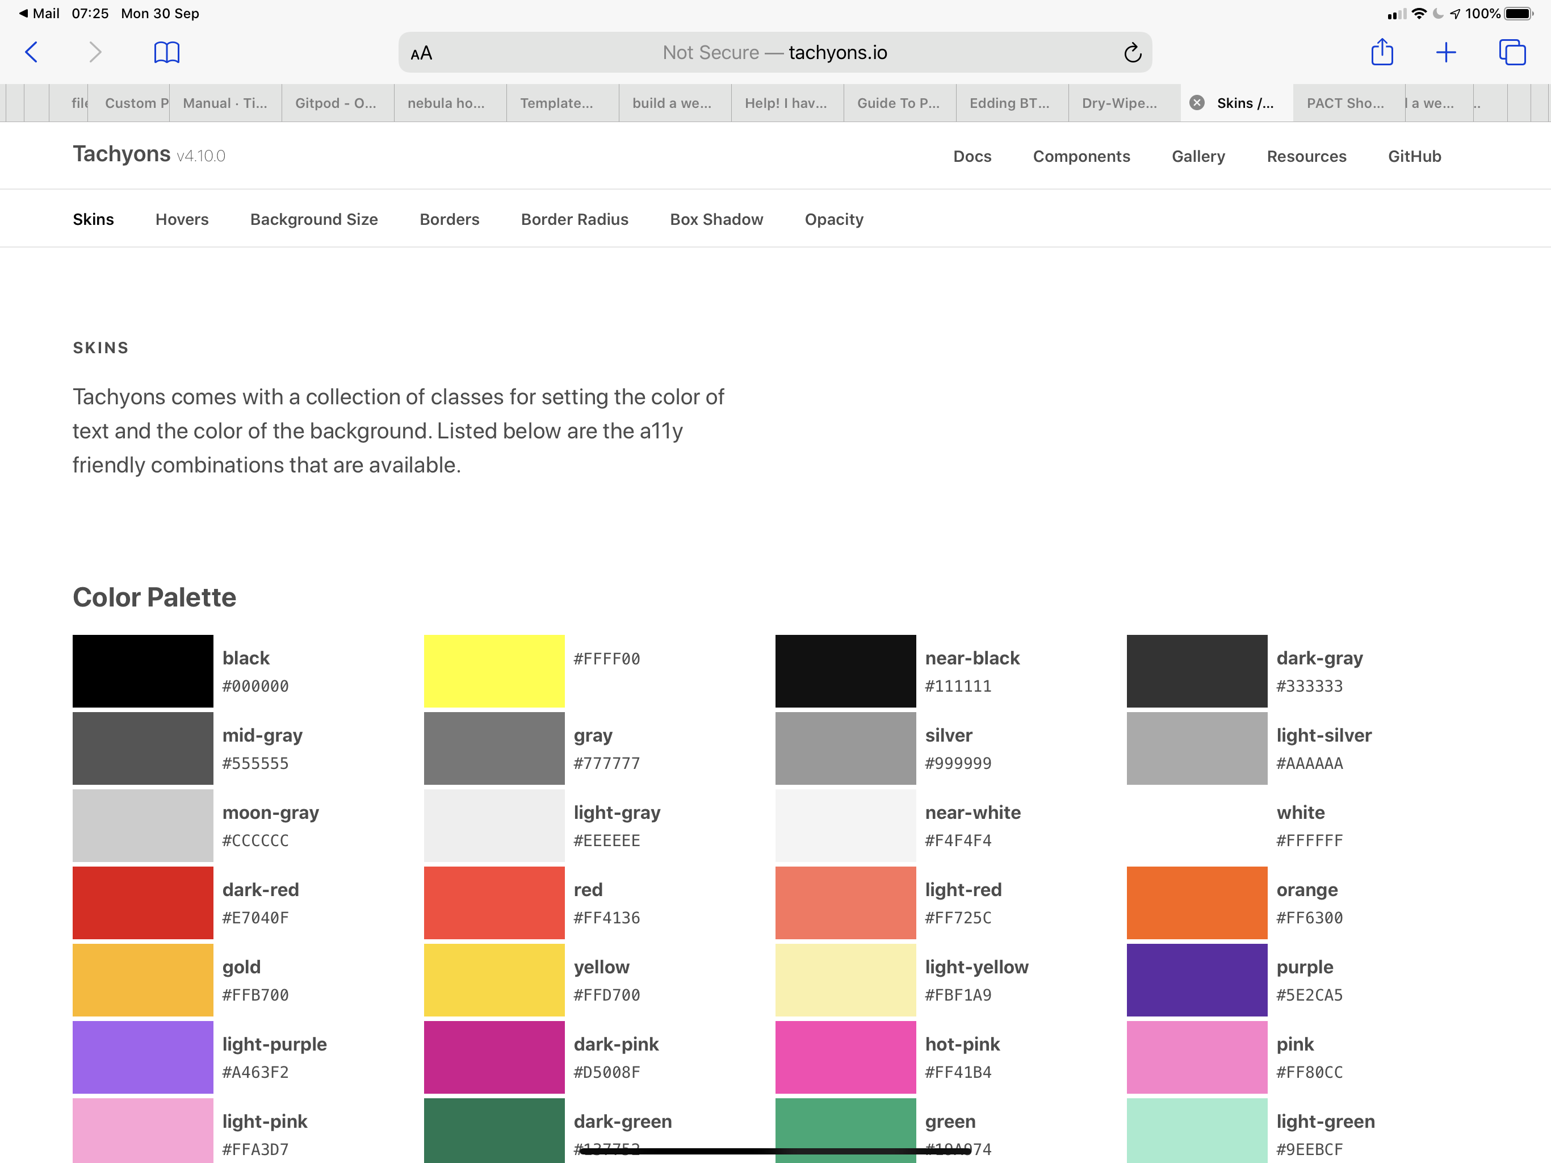
Task: Click the mid-gray #555555 swatch
Action: [x=143, y=748]
